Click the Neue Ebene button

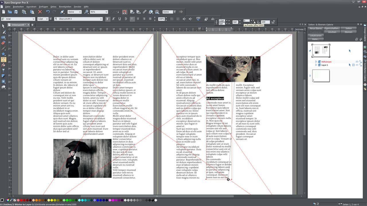point(316,28)
